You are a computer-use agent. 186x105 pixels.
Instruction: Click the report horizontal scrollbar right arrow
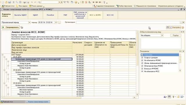pyautogui.click(x=134, y=97)
